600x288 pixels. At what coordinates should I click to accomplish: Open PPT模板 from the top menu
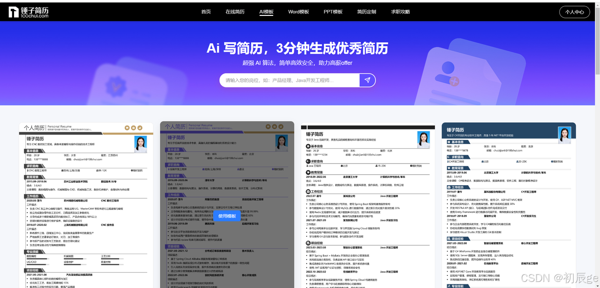333,12
